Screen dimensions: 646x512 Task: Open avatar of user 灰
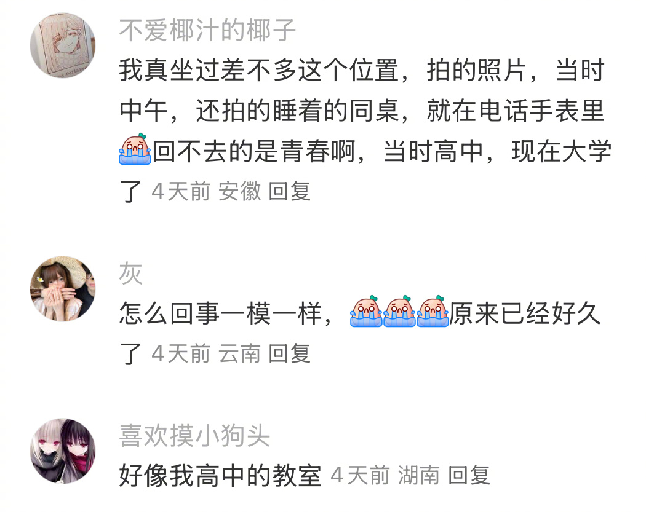[x=63, y=288]
